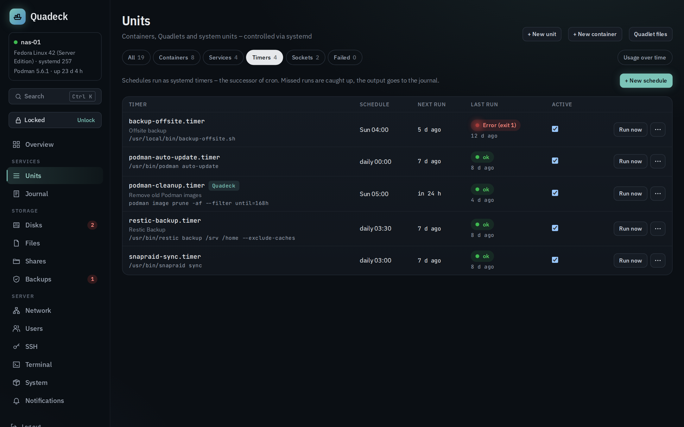
Task: Open SSH key icon in sidebar
Action: pos(16,347)
